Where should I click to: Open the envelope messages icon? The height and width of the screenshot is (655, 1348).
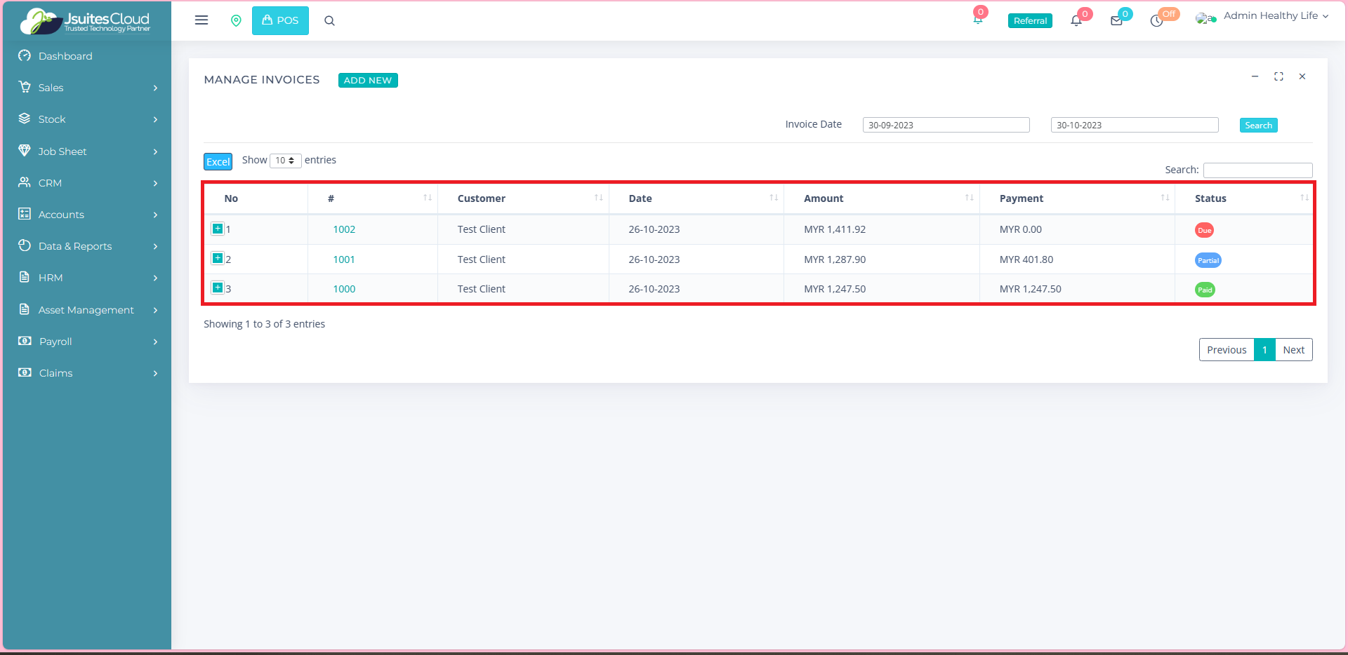coord(1116,21)
